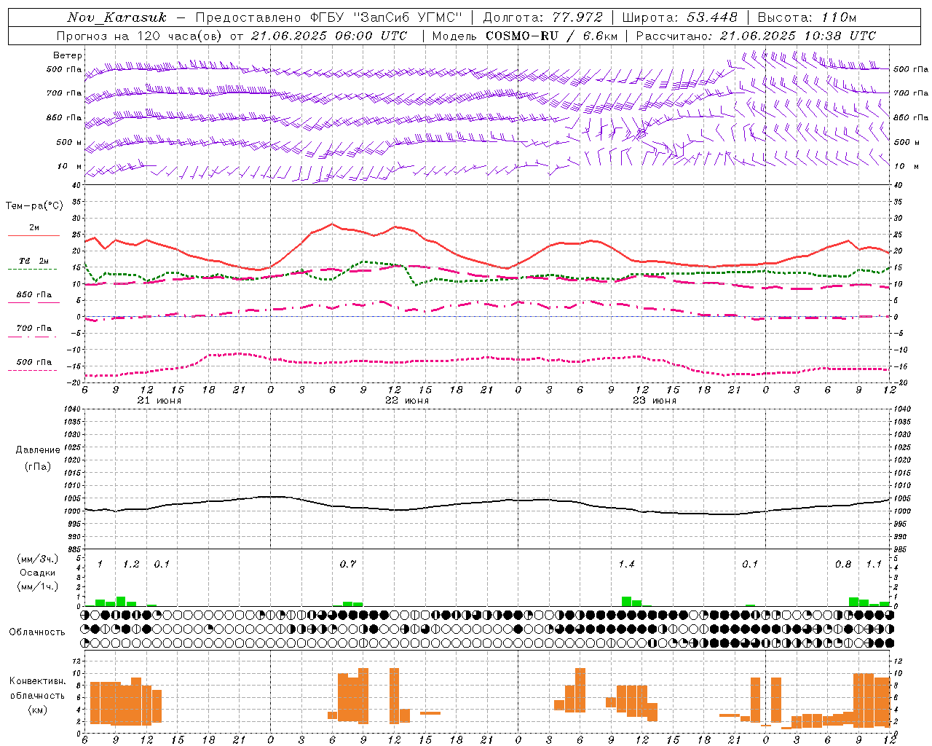Viewport: 932px width, 746px height.
Task: Click the 'Широта: 53.448' latitude value
Action: (680, 17)
